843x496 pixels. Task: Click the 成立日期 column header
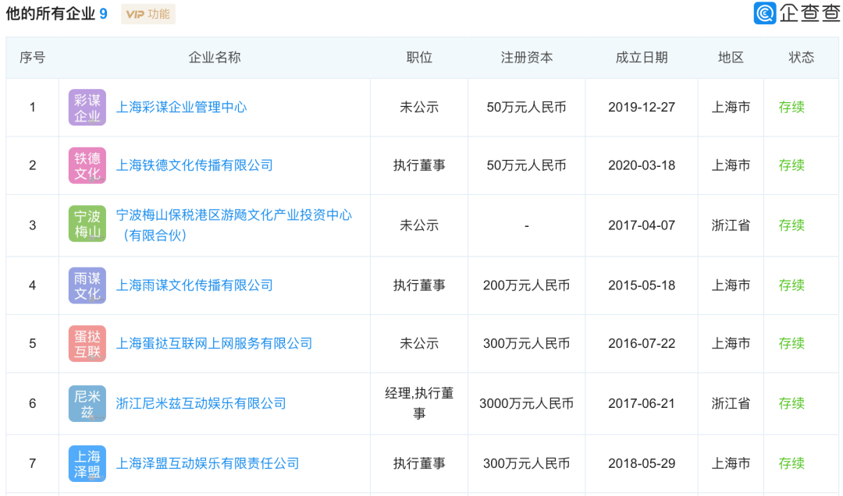(640, 57)
